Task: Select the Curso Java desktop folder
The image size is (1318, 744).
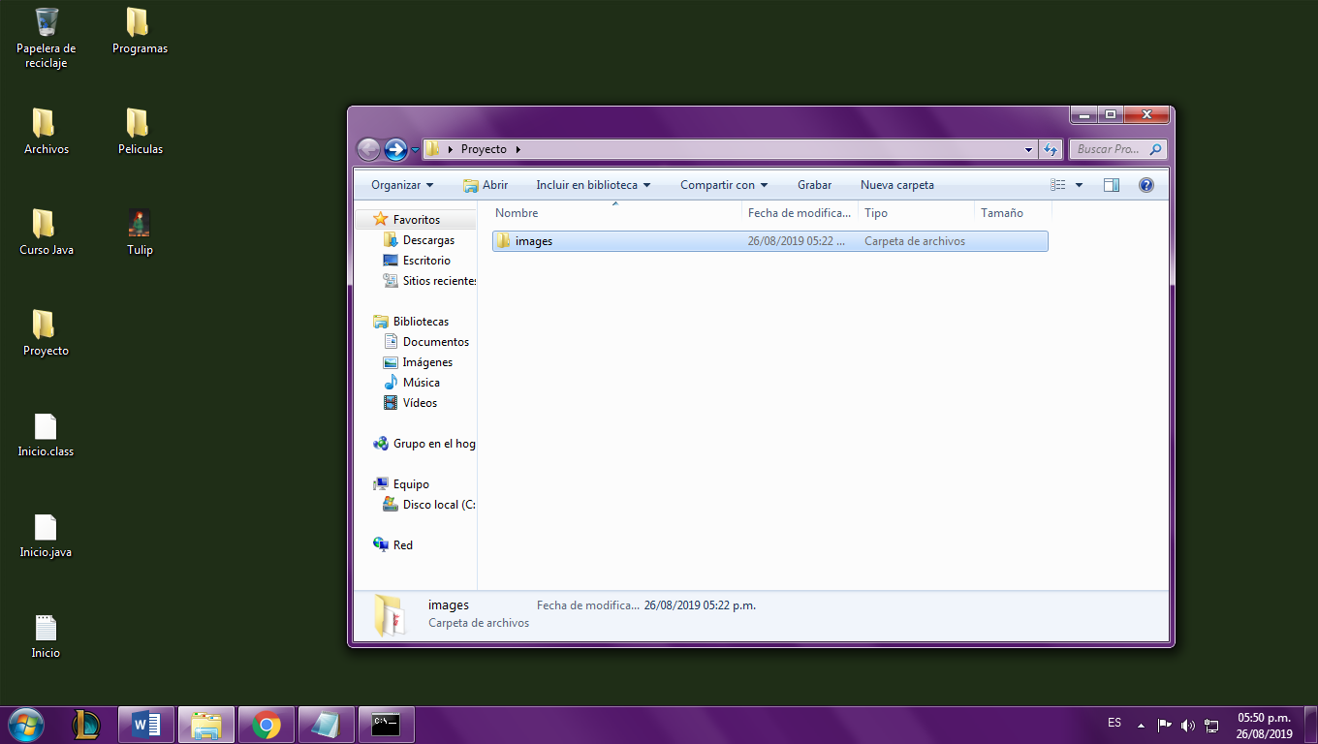Action: pos(46,232)
